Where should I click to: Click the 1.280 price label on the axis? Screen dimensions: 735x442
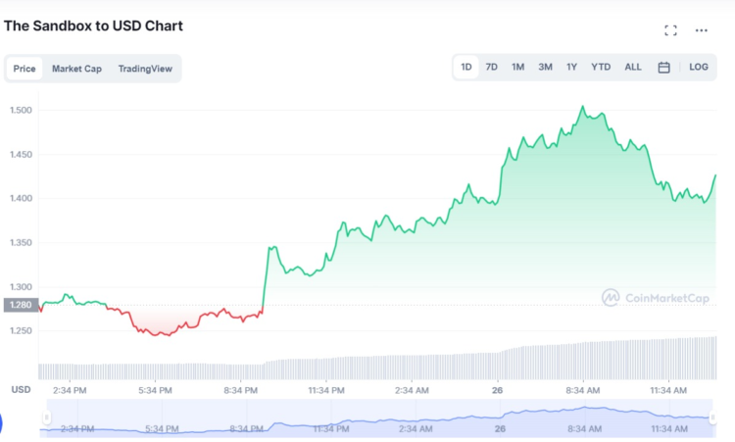[x=21, y=305]
